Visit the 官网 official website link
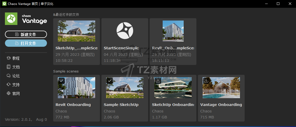The image size is (296, 127). pos(16,93)
